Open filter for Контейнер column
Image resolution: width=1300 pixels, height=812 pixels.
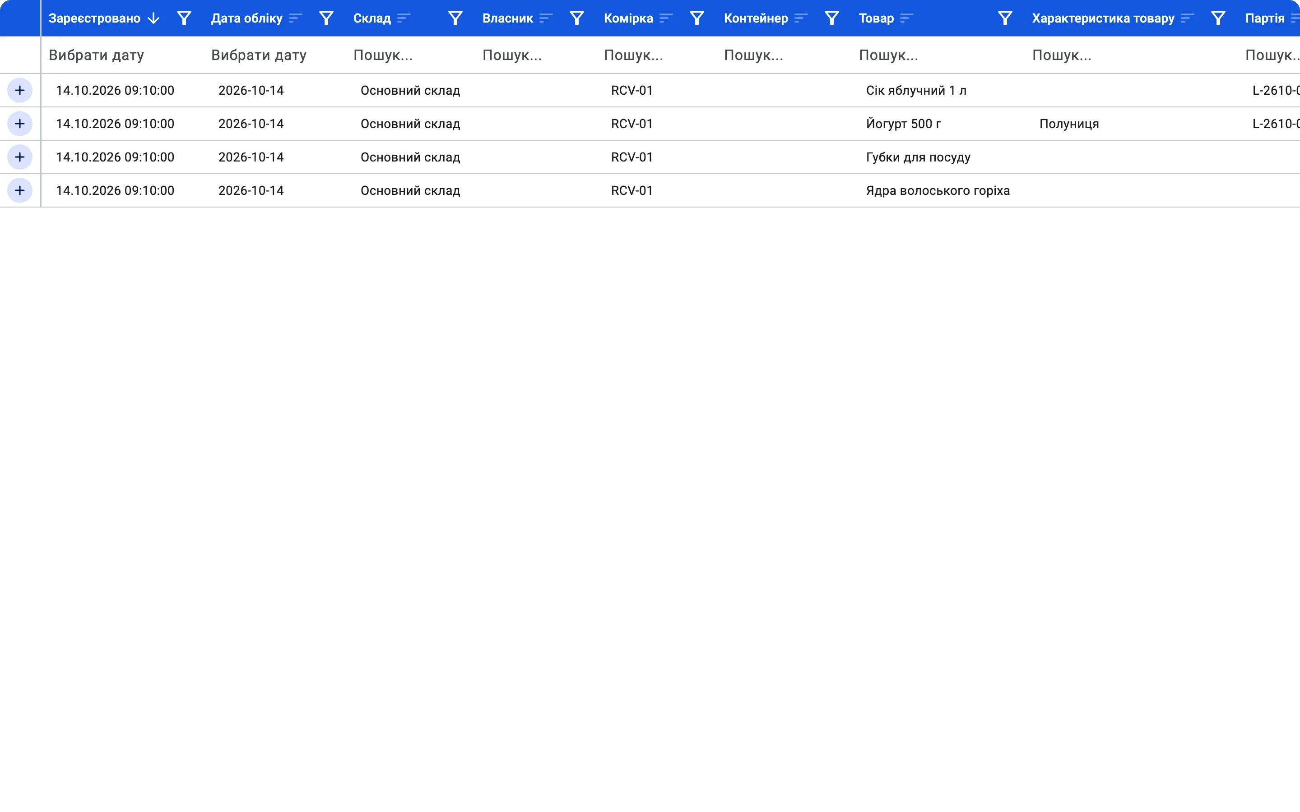[831, 18]
